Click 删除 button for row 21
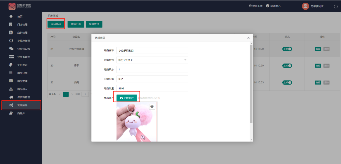 [x=326, y=49]
